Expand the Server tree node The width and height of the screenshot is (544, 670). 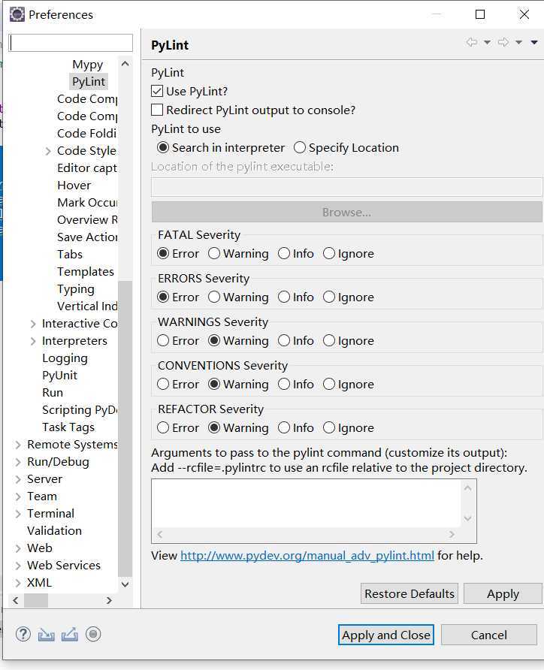tap(18, 480)
